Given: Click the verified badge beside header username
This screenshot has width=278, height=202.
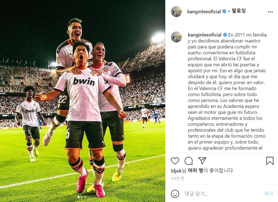Looking at the screenshot, I should (x=224, y=11).
